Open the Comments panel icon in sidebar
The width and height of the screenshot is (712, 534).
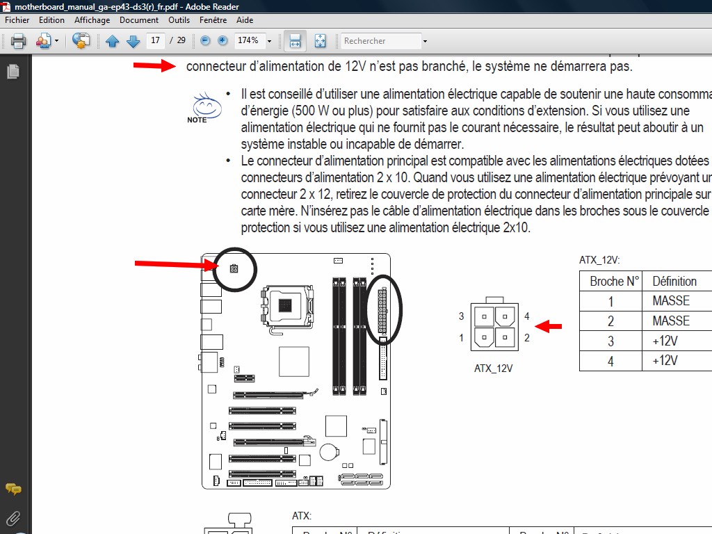13,489
